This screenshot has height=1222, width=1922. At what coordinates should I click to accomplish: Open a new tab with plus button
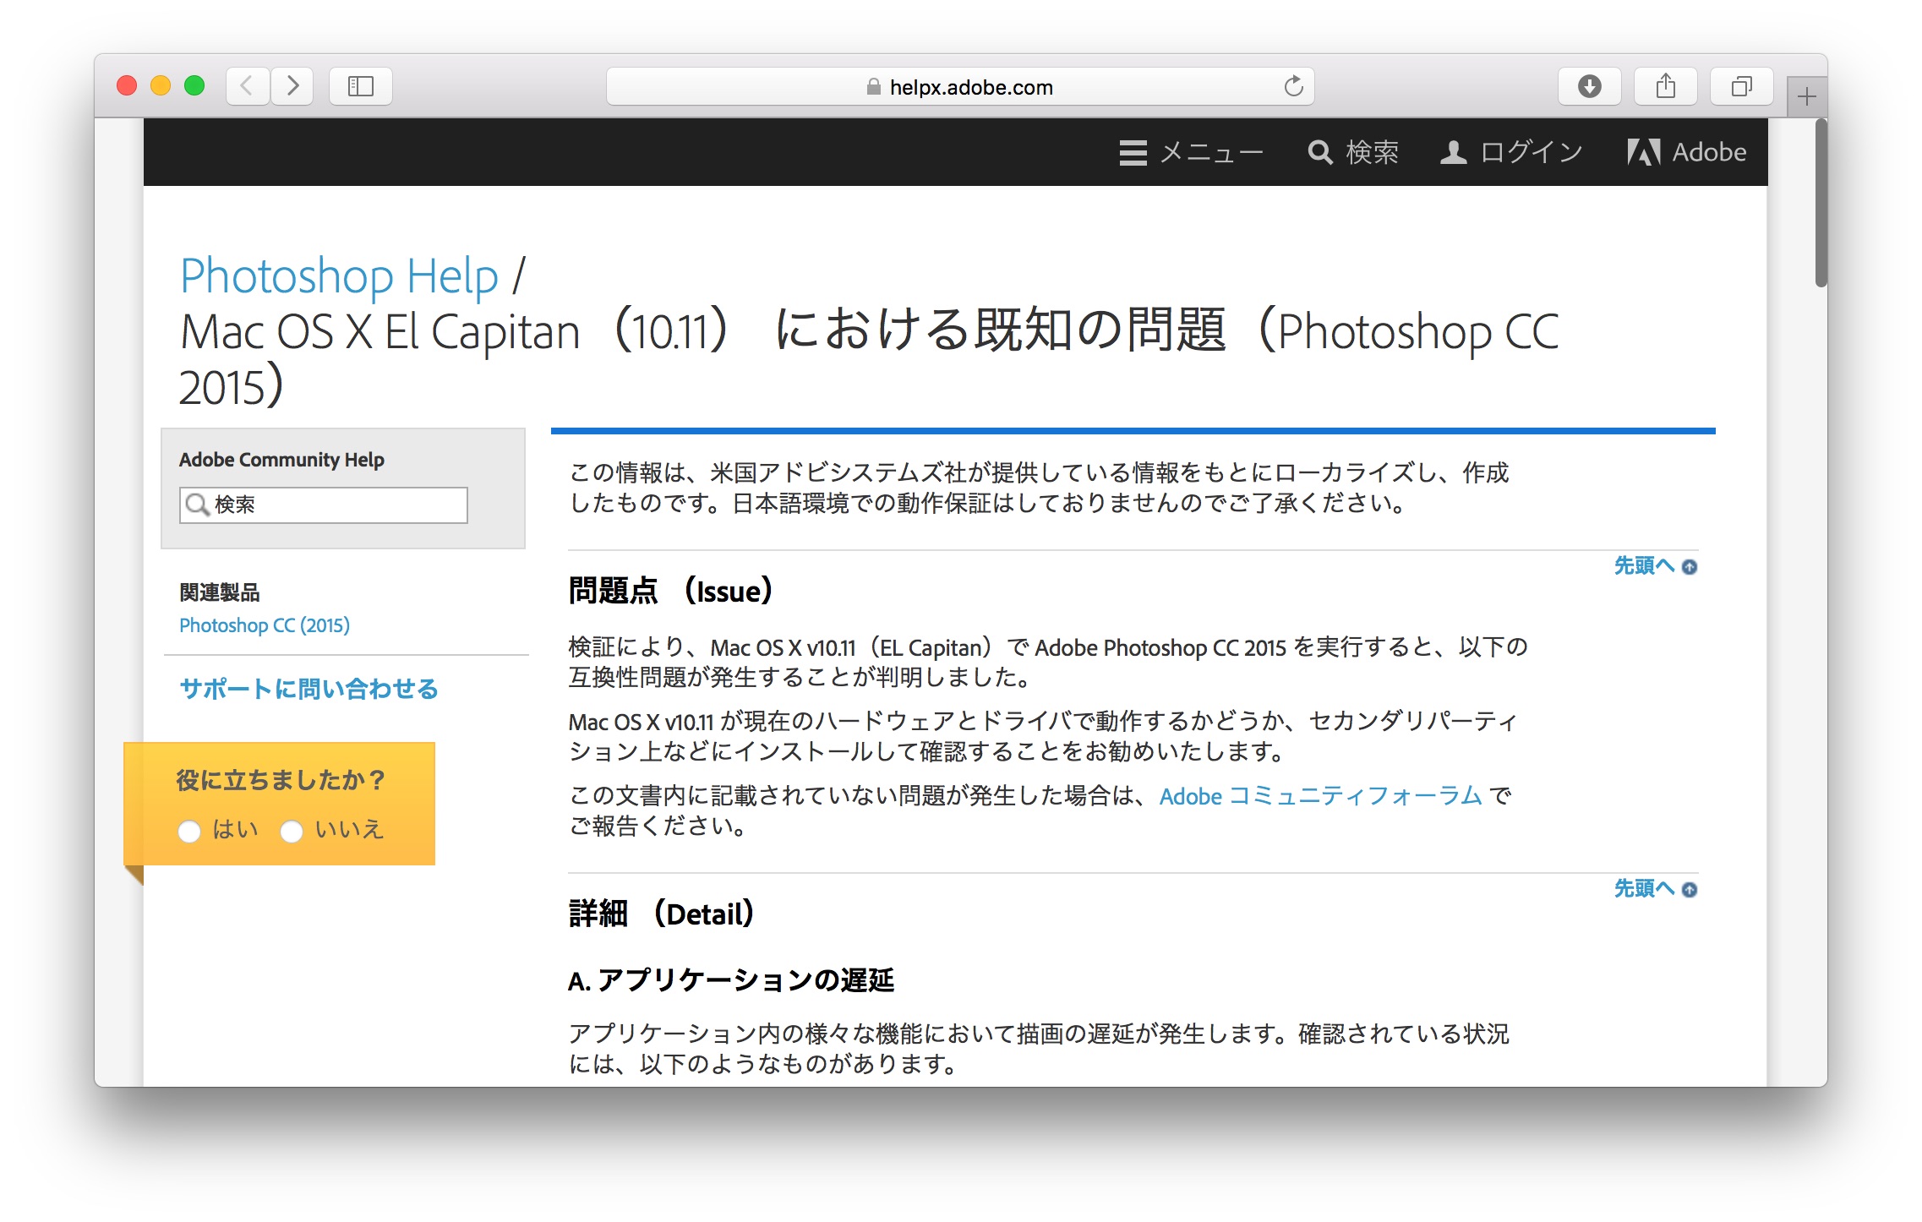click(1806, 97)
